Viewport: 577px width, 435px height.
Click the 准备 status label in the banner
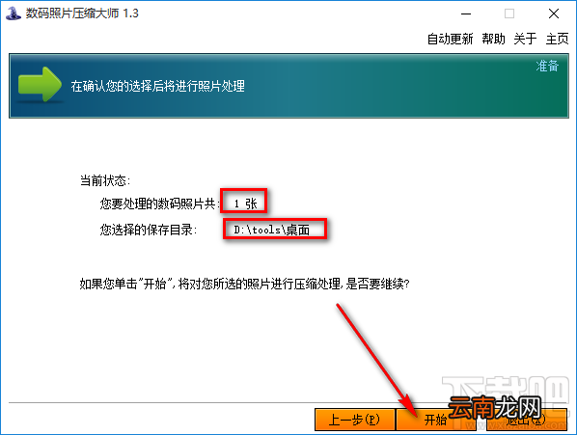[547, 67]
